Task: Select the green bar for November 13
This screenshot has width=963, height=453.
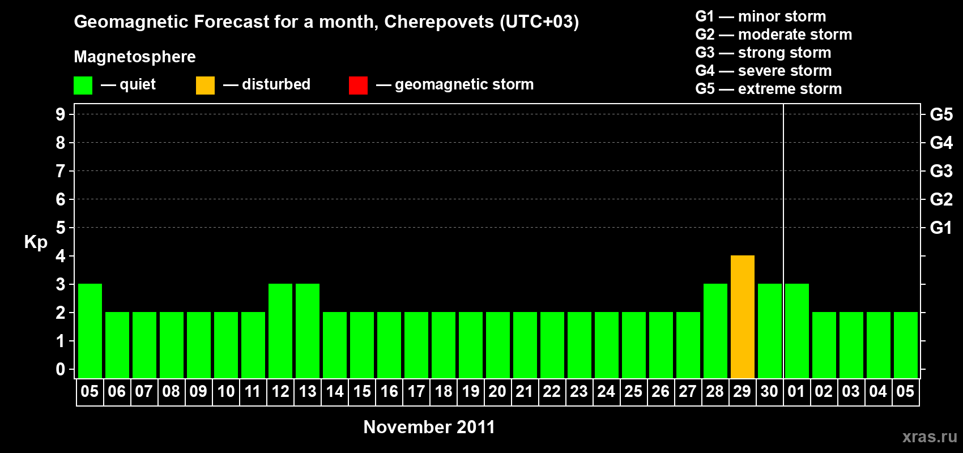Action: pyautogui.click(x=308, y=331)
